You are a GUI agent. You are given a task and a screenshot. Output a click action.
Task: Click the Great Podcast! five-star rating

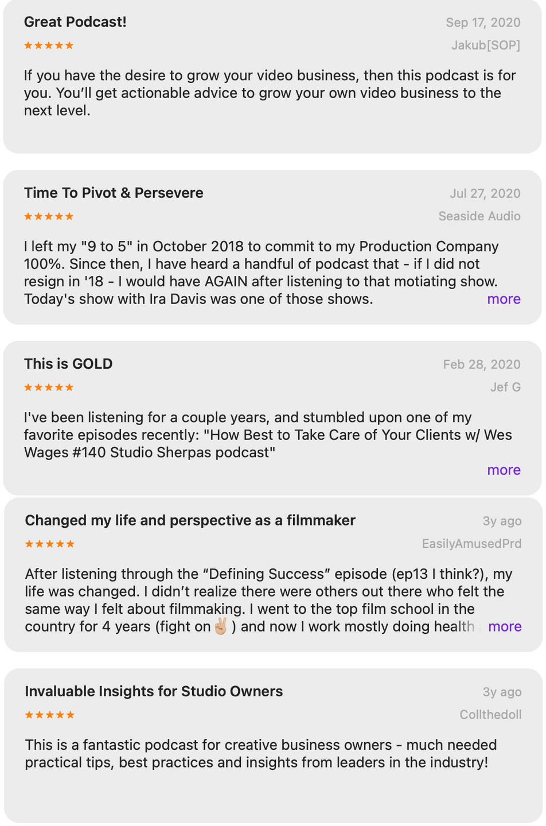[x=49, y=45]
